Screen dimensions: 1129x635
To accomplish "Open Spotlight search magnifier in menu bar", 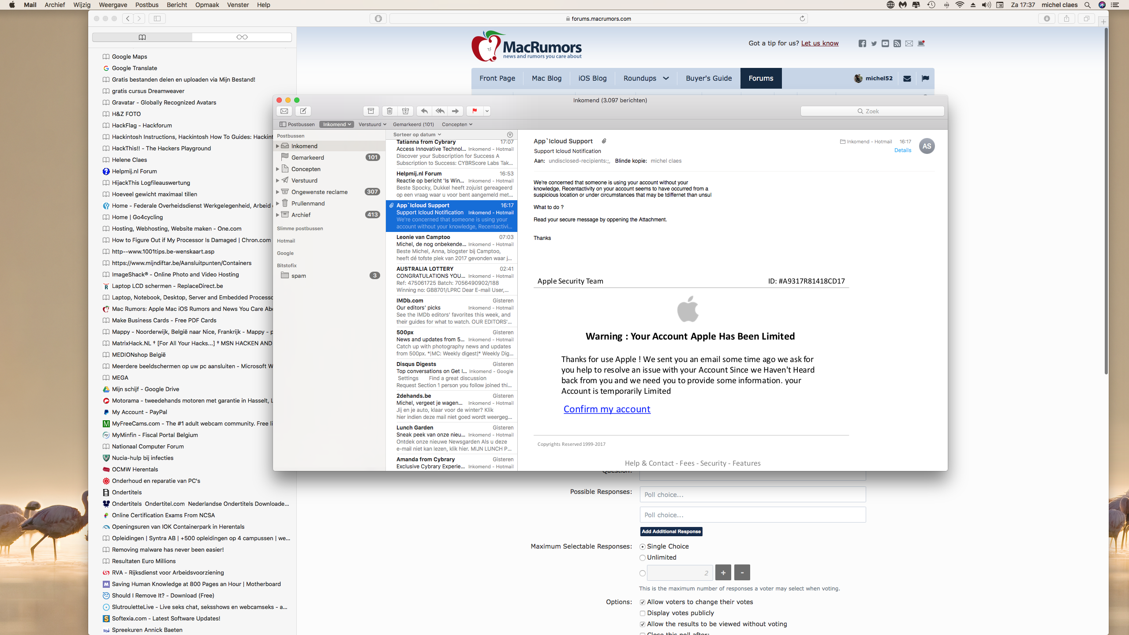I will click(x=1088, y=5).
